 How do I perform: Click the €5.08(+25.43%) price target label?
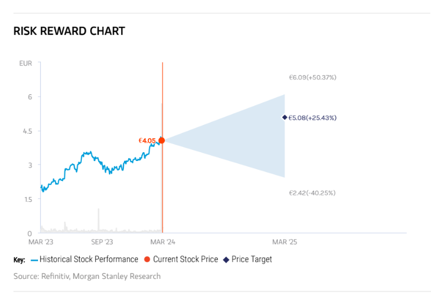[312, 118]
